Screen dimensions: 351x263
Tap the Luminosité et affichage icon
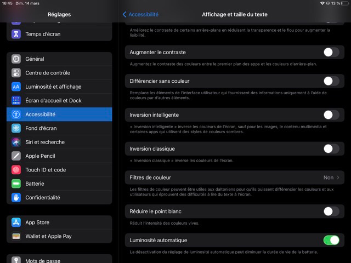click(16, 87)
